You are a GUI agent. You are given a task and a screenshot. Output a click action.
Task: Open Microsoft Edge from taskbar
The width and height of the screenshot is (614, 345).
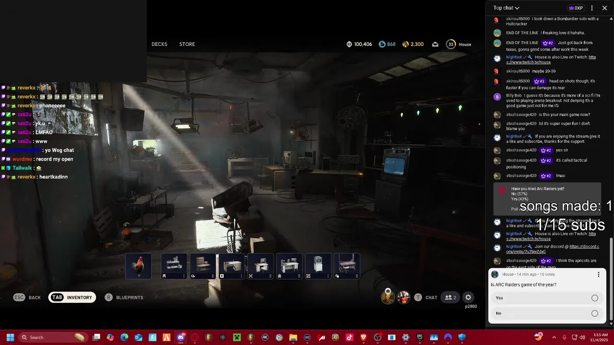point(124,337)
